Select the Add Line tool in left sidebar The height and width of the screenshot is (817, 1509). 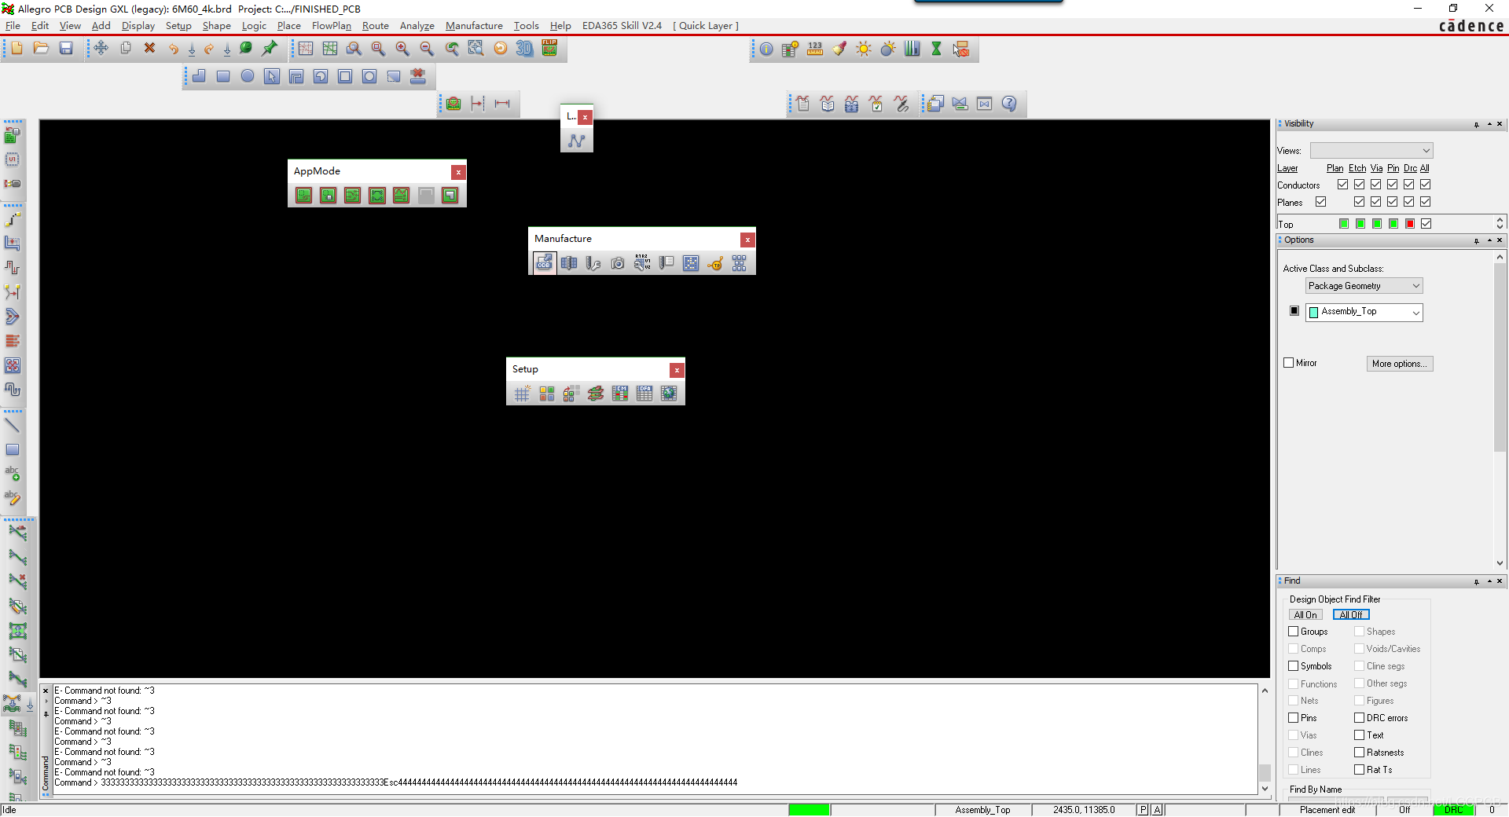(x=13, y=426)
